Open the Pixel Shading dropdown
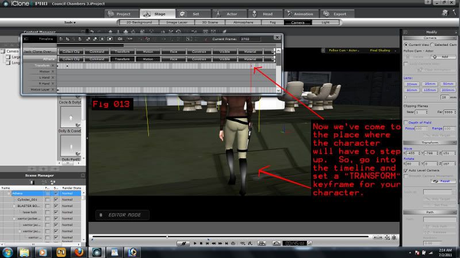 click(382, 50)
